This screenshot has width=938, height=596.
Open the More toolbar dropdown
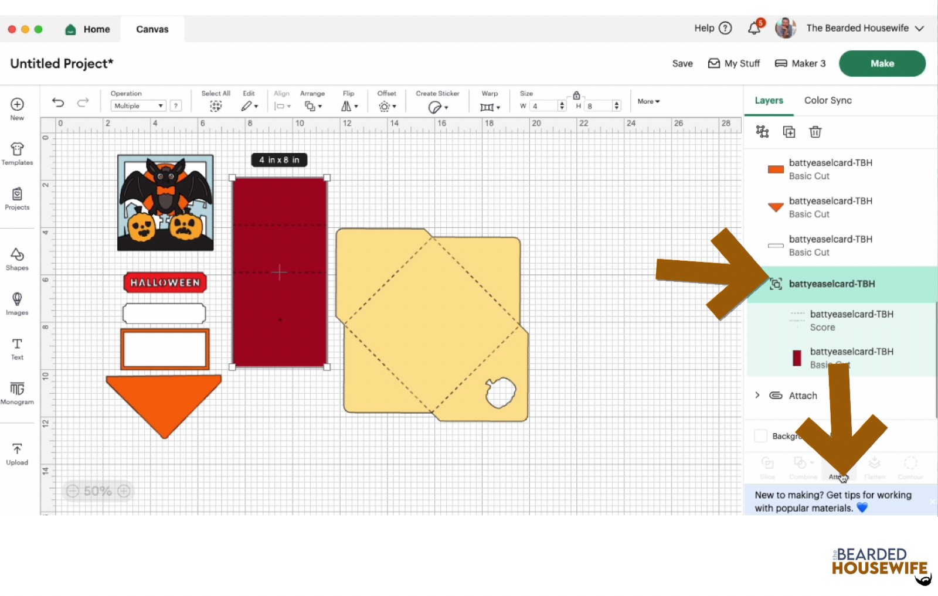648,101
